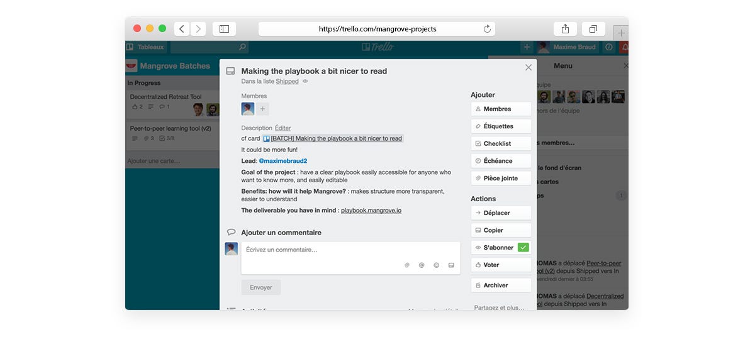Reload the page in address bar
The height and width of the screenshot is (337, 755).
click(487, 29)
